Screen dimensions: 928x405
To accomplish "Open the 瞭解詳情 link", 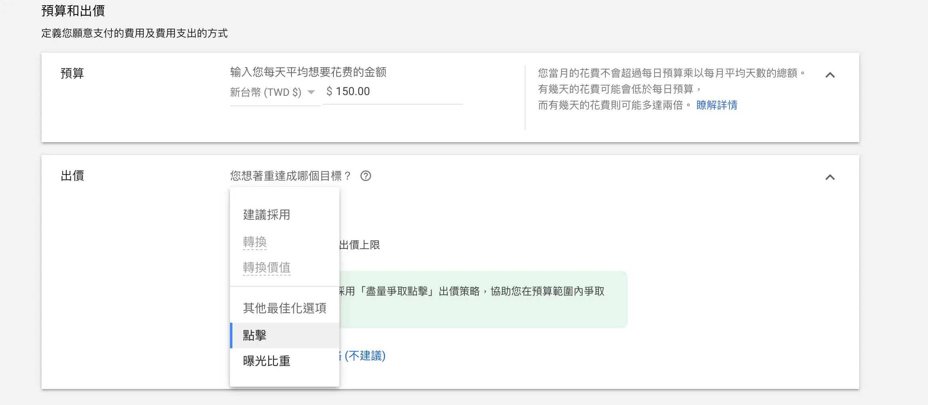I will 717,105.
